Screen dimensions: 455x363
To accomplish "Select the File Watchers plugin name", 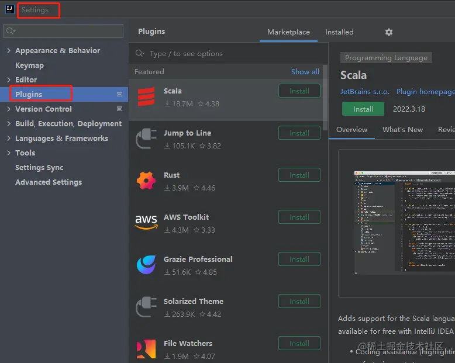I will [188, 343].
